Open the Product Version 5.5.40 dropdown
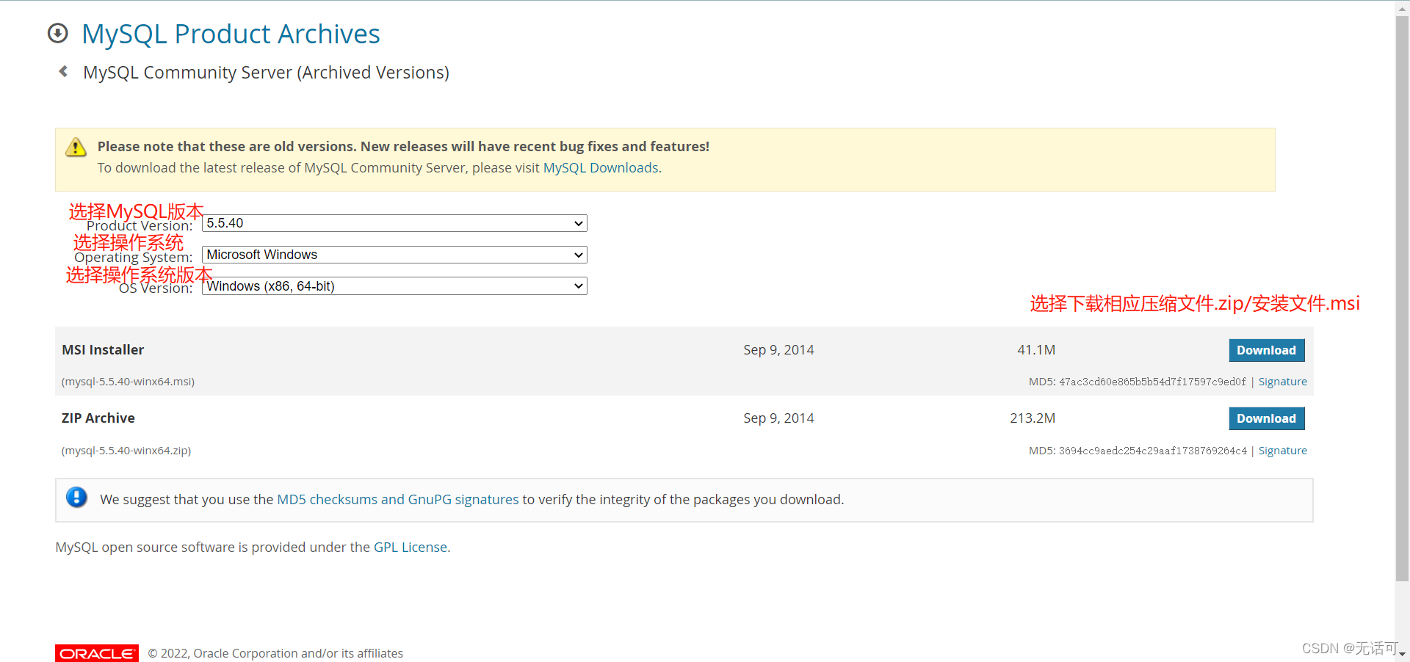This screenshot has height=662, width=1410. click(394, 223)
